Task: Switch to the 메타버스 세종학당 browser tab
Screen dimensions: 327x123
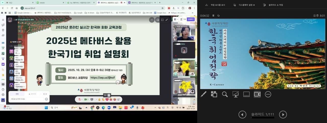Action: [111, 3]
